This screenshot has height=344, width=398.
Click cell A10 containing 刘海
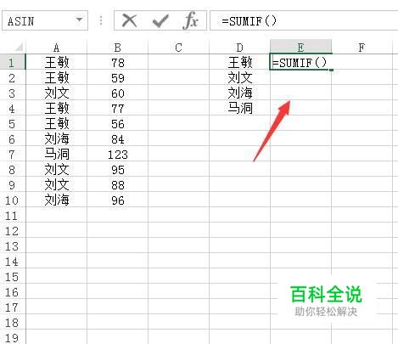[56, 200]
